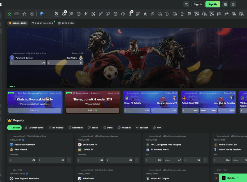Image resolution: width=247 pixels, height=182 pixels.
Task: Select the basketball sport icon in top bar
Action: 79,14
